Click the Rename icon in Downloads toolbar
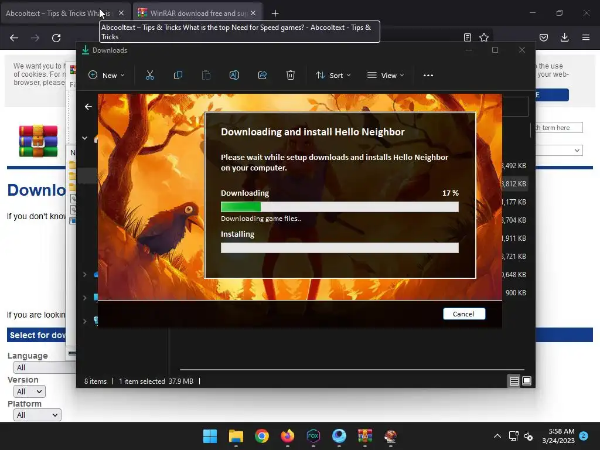The image size is (600, 450). 234,76
